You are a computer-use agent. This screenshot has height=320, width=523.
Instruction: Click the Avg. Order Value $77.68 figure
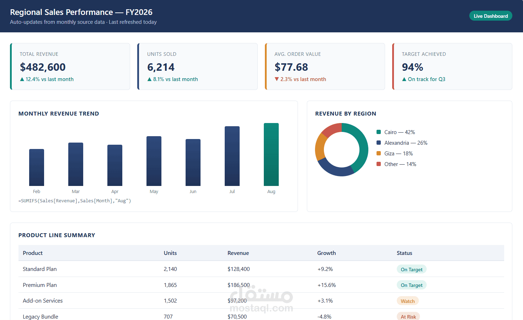(291, 67)
